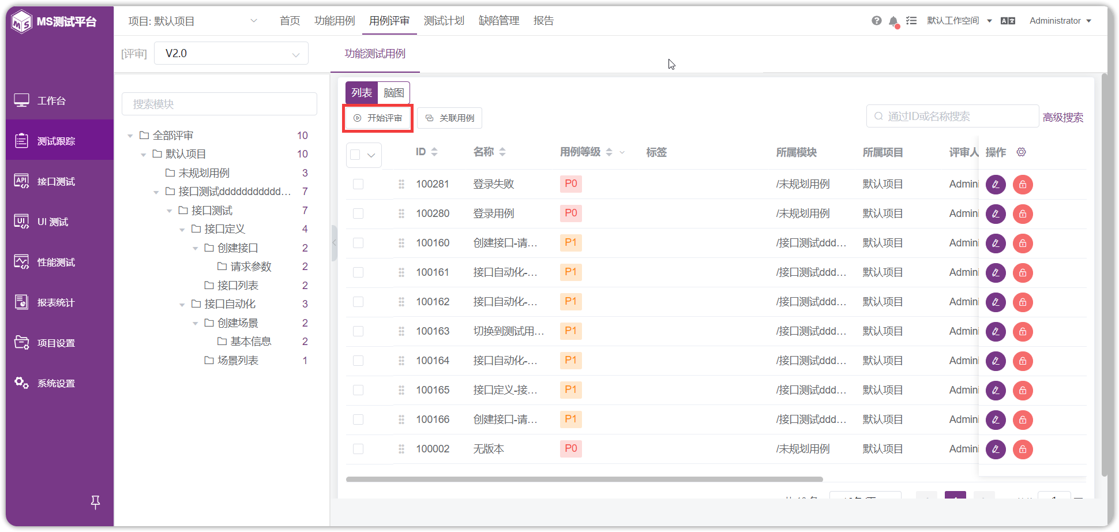Unlink case 100281 with the red icon
Viewport: 1119px width, 532px height.
click(1023, 185)
